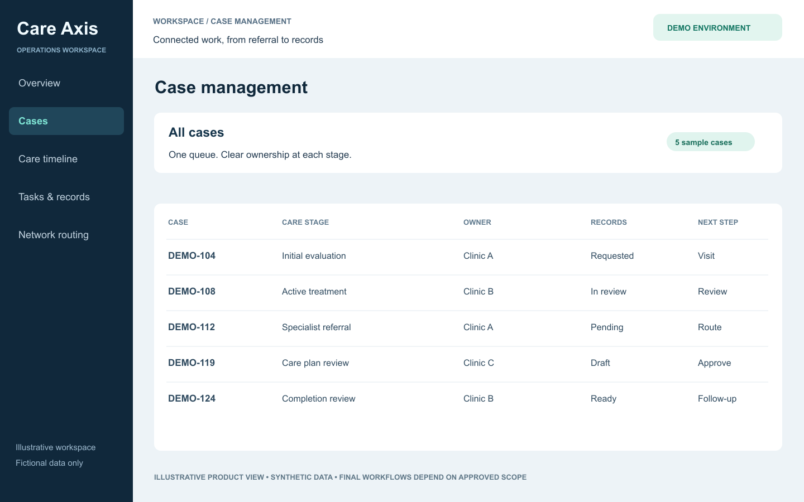
Task: Click the Care Stage column header
Action: pos(305,222)
